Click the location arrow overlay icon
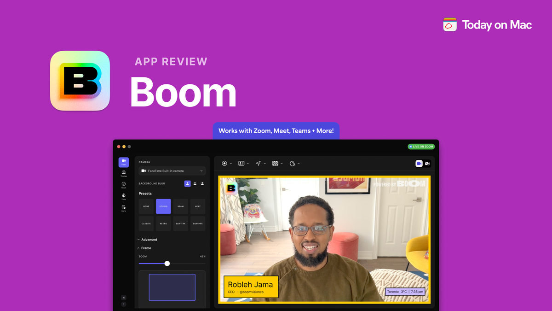 coord(259,164)
